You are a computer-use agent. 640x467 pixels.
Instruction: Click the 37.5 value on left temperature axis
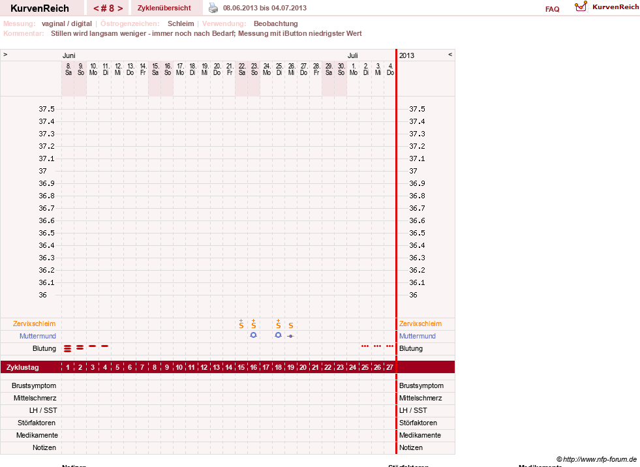pos(46,109)
